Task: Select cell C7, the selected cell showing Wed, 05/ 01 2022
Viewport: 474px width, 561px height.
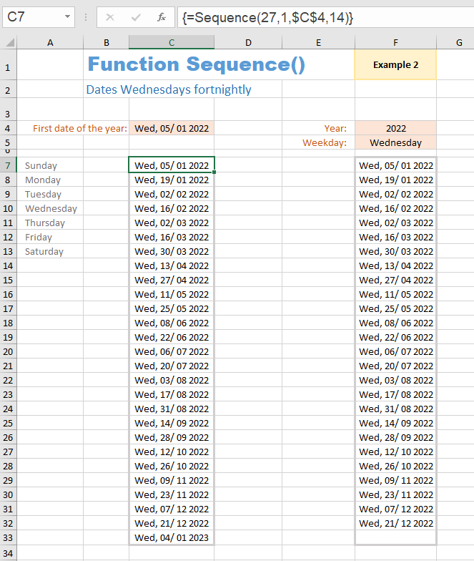Action: point(172,165)
